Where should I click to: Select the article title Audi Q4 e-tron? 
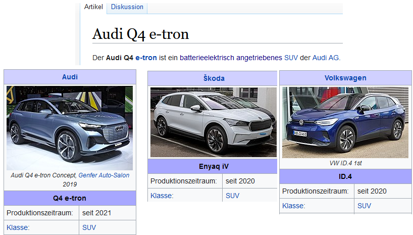pyautogui.click(x=140, y=34)
